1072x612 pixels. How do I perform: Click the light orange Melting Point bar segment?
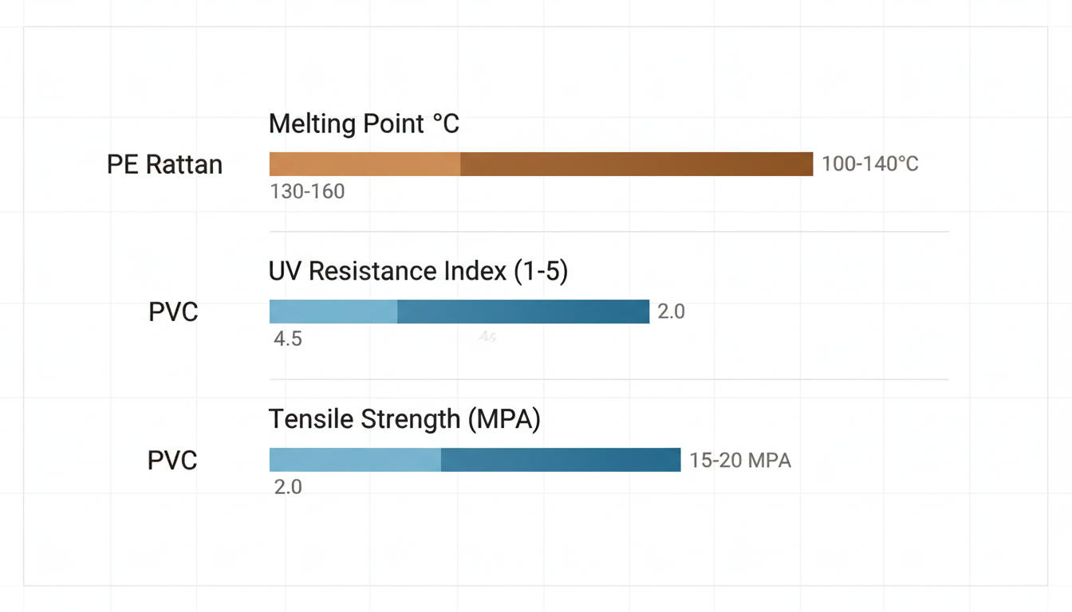pos(365,164)
